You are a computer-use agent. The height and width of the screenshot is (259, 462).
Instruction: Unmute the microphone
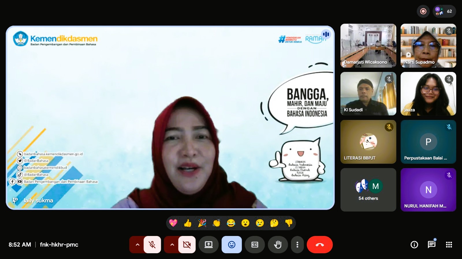152,245
